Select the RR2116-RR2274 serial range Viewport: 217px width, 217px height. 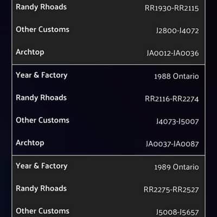pos(172,99)
